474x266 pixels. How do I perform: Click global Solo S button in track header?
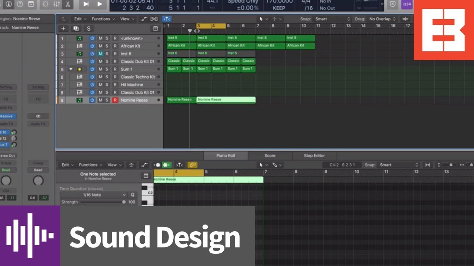click(x=89, y=28)
